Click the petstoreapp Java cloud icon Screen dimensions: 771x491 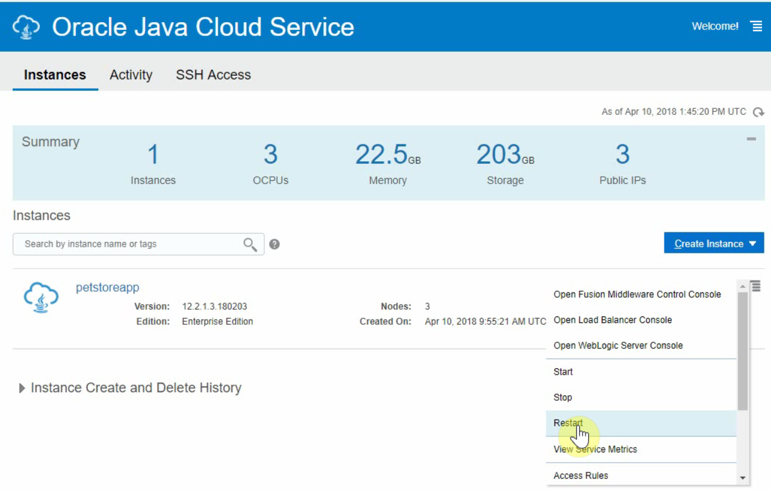41,298
